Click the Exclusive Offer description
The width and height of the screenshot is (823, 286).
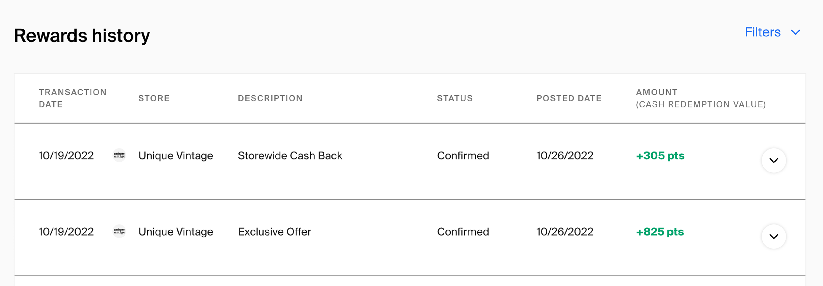pyautogui.click(x=274, y=232)
